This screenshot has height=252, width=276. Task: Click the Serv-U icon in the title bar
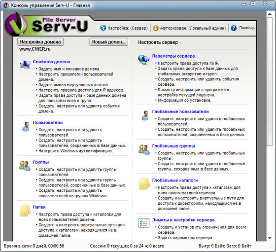click(6, 5)
